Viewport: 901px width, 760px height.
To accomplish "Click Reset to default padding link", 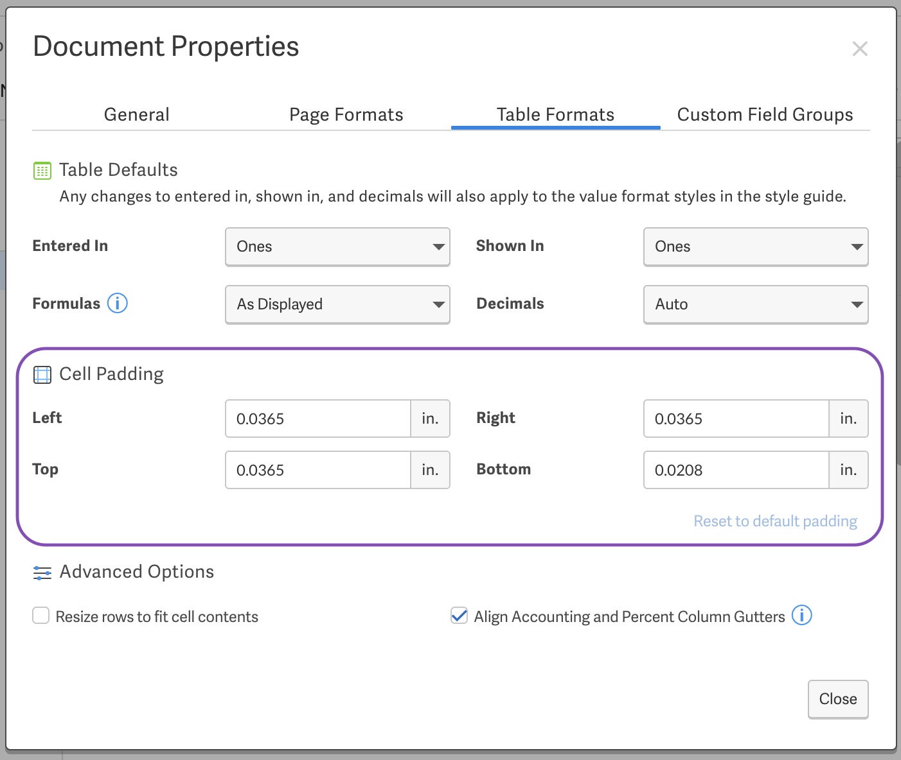I will (x=776, y=521).
